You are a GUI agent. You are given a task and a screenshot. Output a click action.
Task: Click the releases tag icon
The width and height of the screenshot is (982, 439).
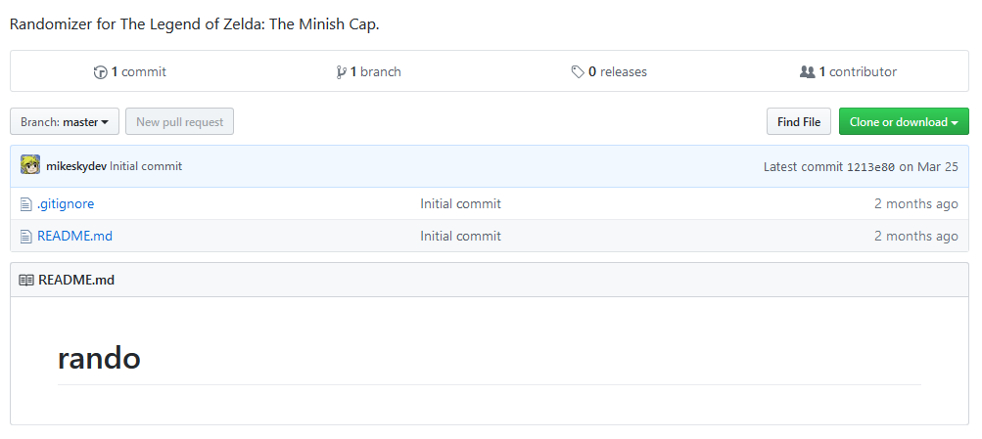click(578, 72)
